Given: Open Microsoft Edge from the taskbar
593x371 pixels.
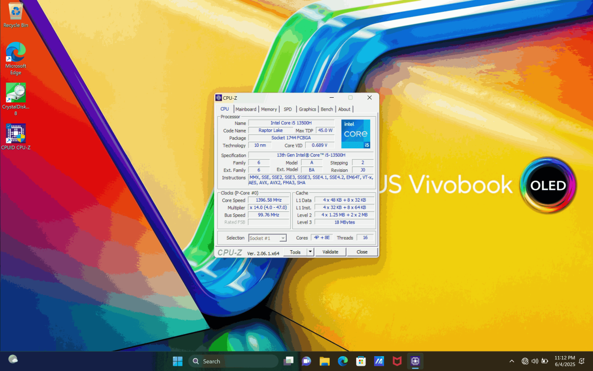Looking at the screenshot, I should (x=343, y=361).
